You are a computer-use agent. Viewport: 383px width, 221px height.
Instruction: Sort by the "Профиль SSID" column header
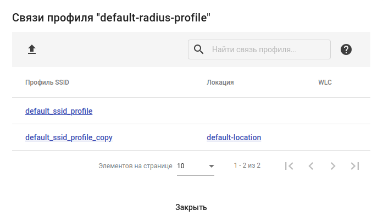[47, 82]
